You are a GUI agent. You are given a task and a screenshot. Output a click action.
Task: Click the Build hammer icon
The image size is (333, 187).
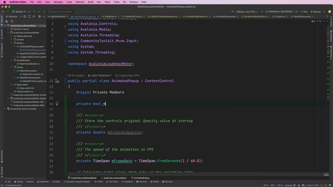(233, 11)
